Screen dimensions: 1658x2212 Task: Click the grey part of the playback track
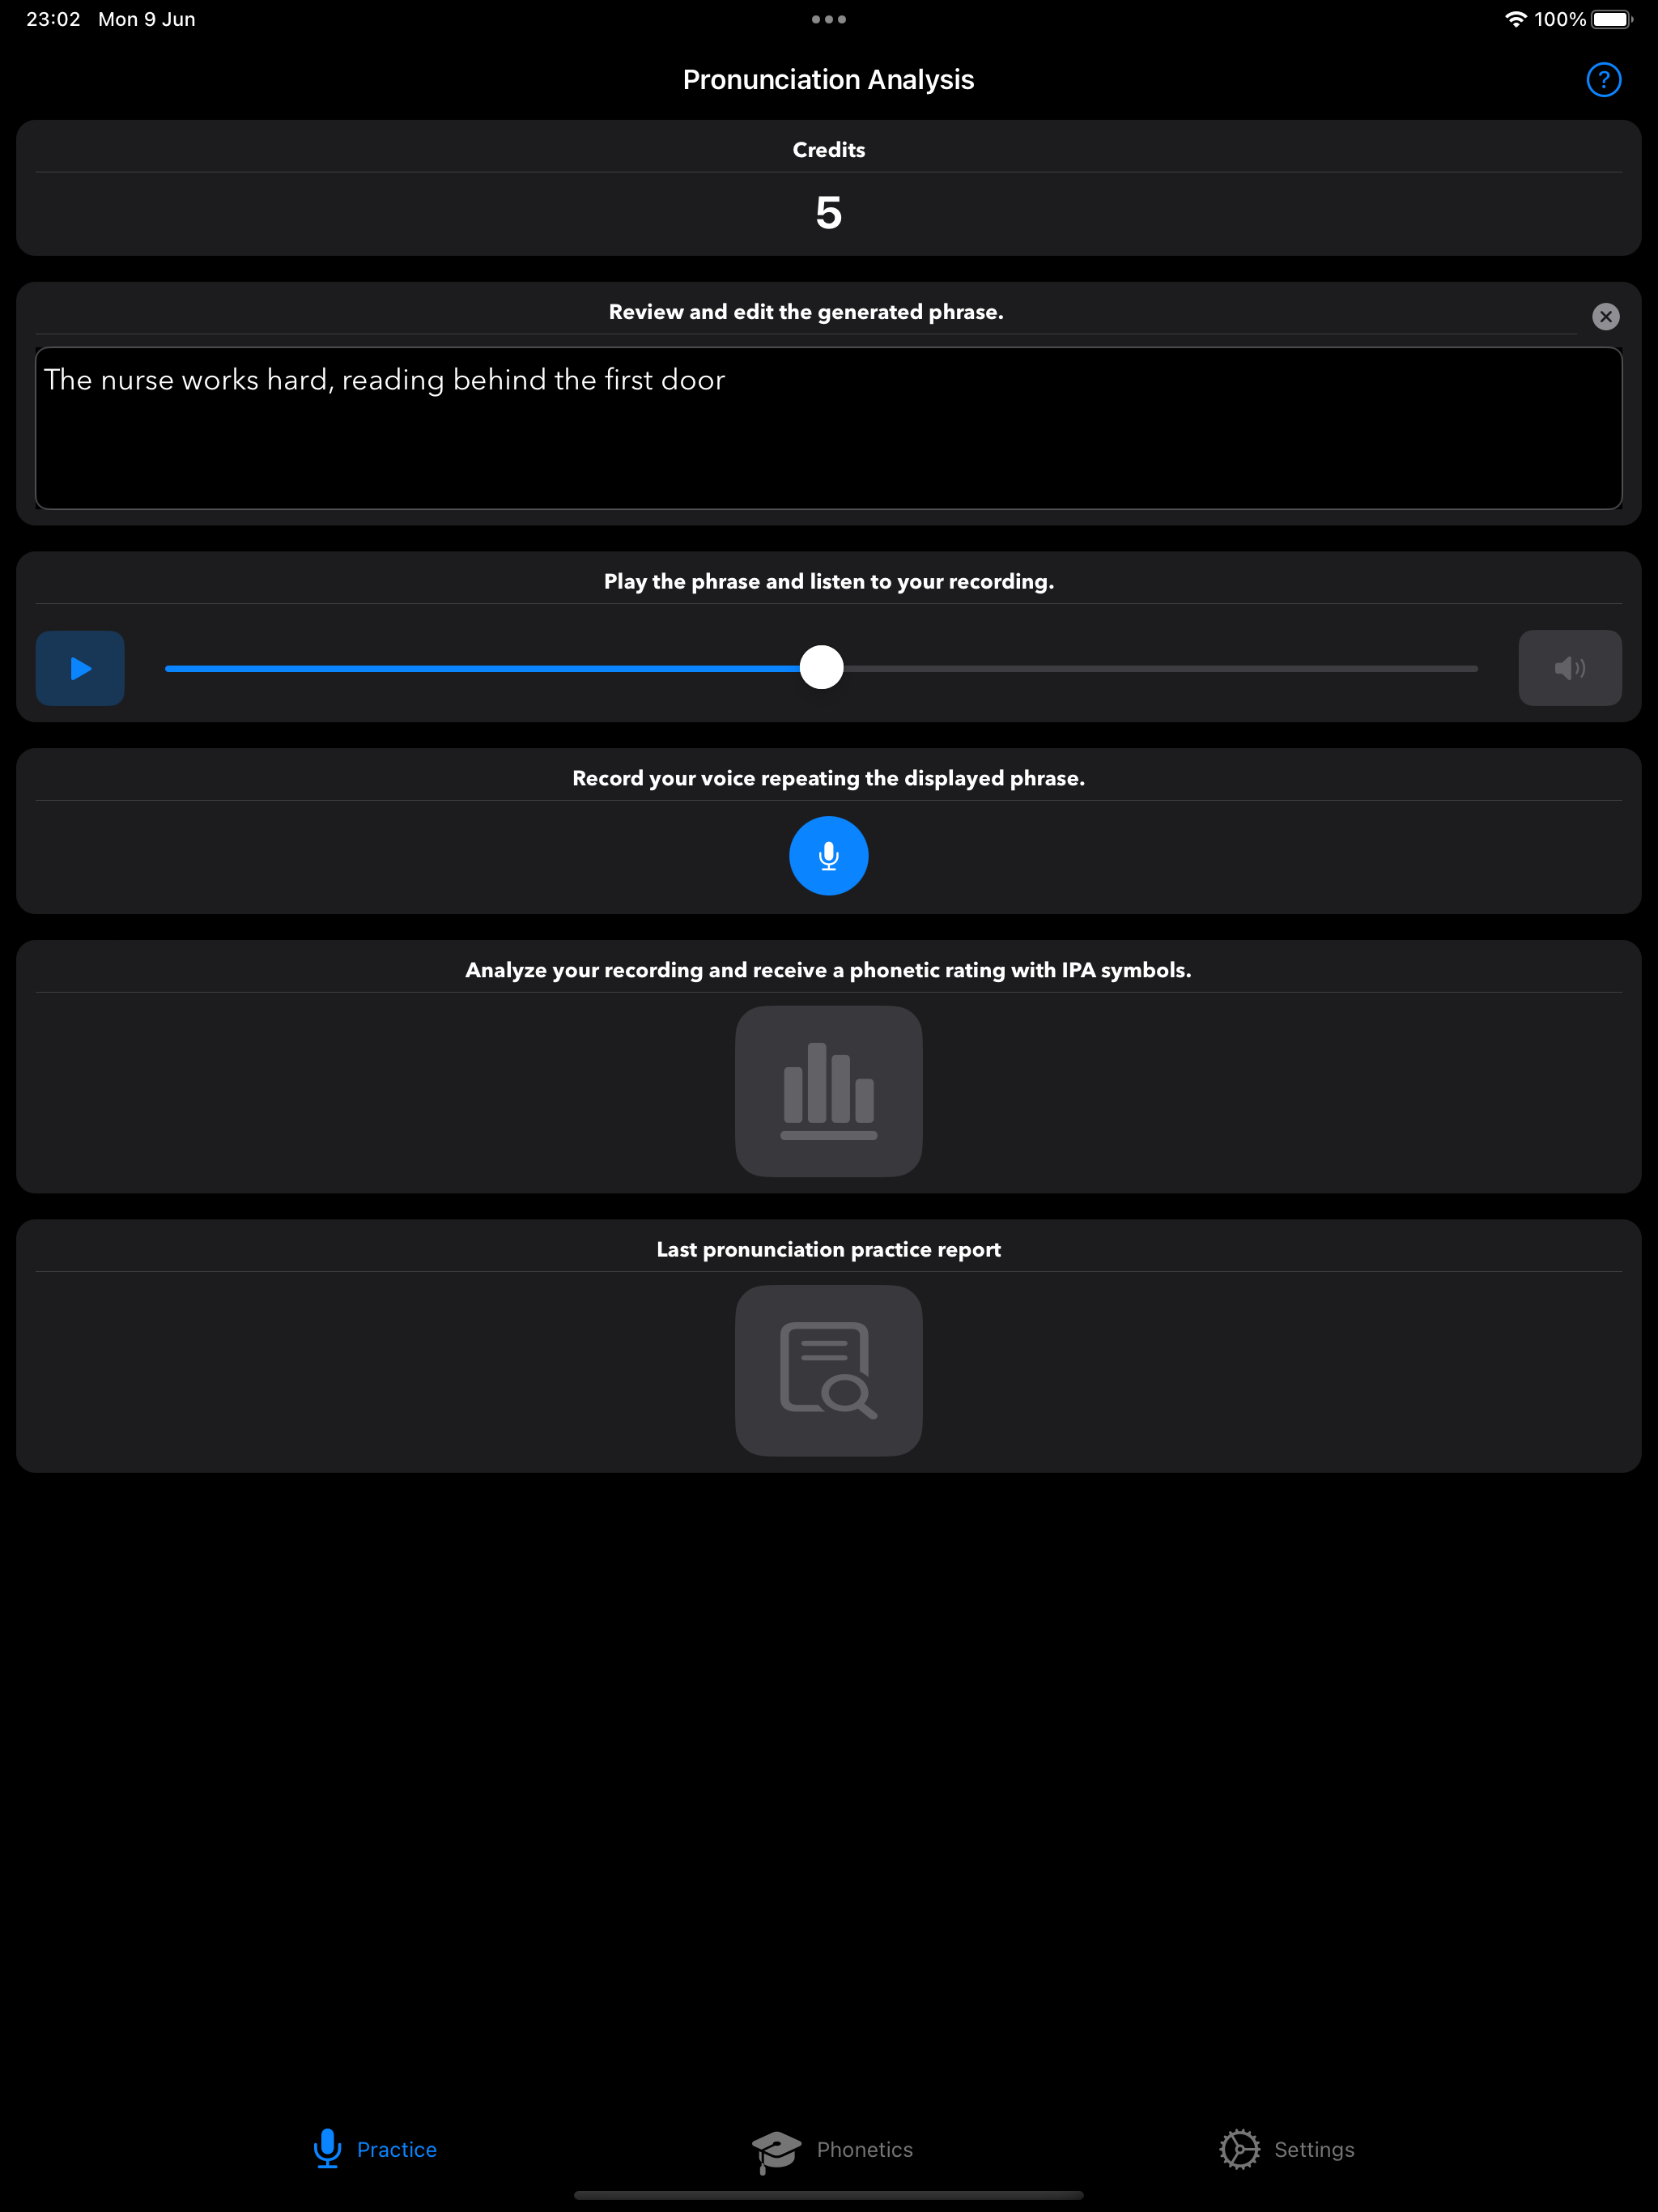point(1160,668)
